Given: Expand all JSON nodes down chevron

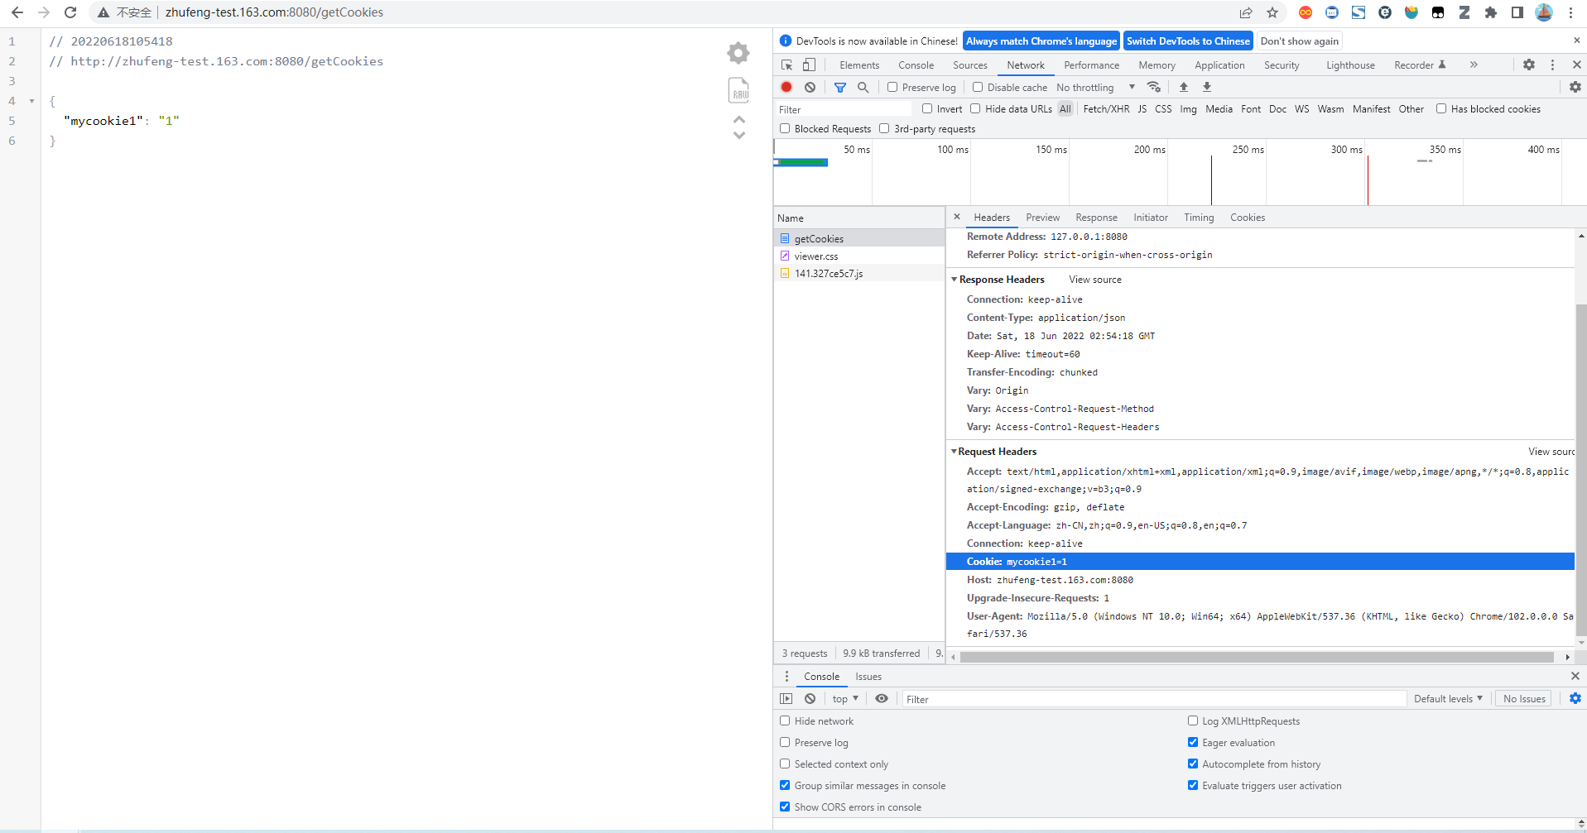Looking at the screenshot, I should click(x=739, y=135).
